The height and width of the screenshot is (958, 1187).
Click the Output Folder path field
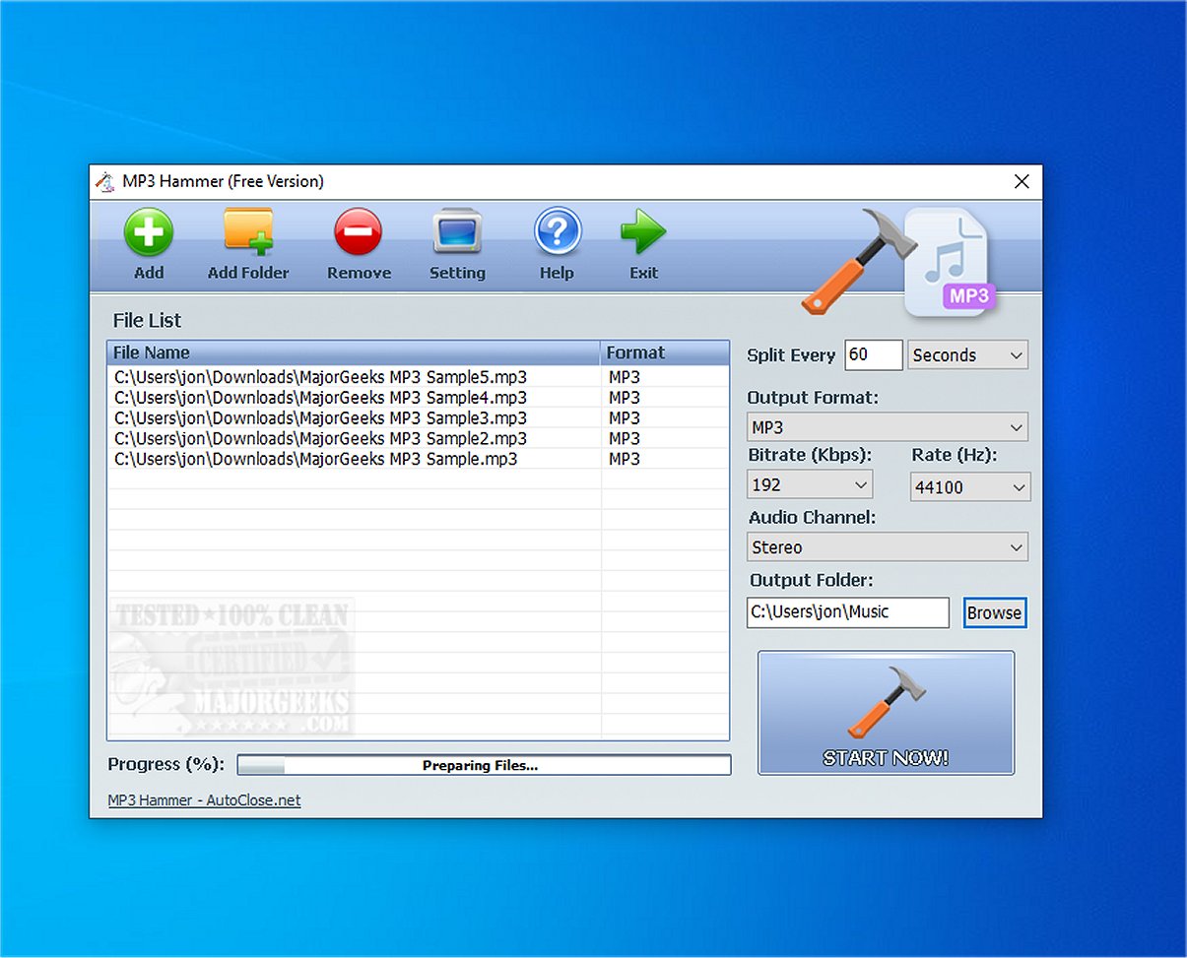tap(848, 611)
